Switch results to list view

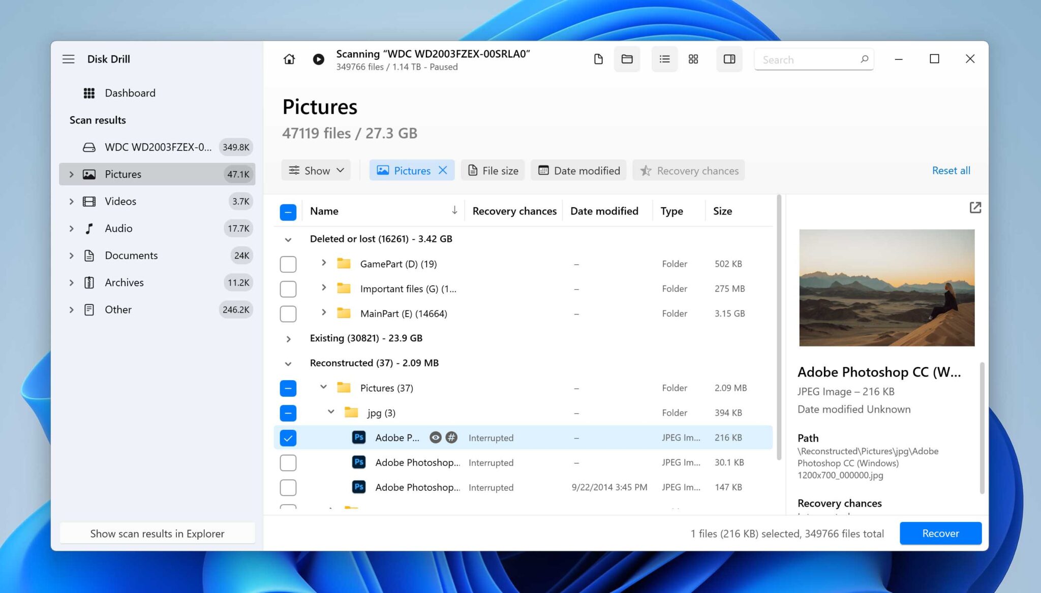(x=664, y=59)
